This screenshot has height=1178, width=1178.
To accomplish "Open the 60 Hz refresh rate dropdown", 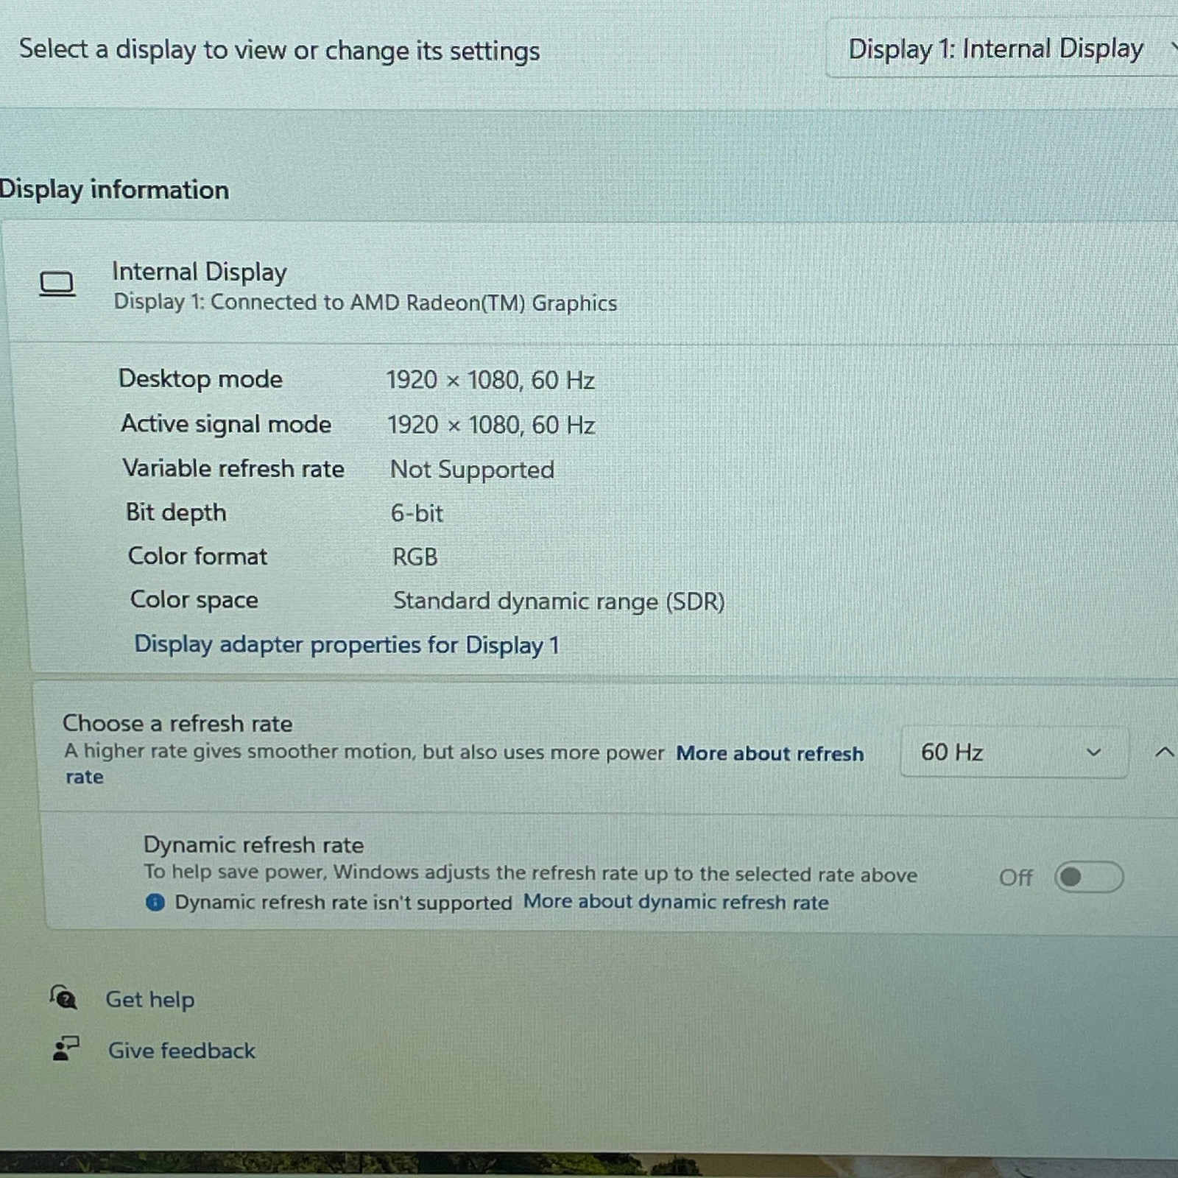I will (x=1014, y=752).
